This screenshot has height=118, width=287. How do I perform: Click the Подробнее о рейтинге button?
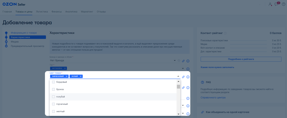click(x=241, y=59)
